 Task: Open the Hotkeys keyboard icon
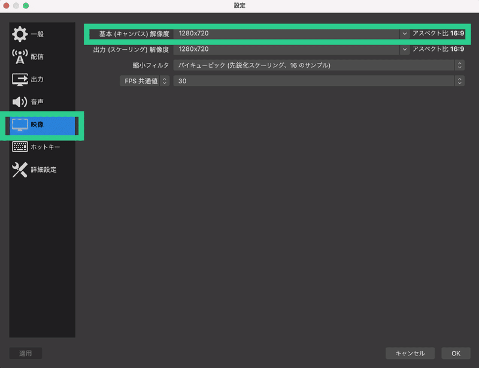pos(20,147)
